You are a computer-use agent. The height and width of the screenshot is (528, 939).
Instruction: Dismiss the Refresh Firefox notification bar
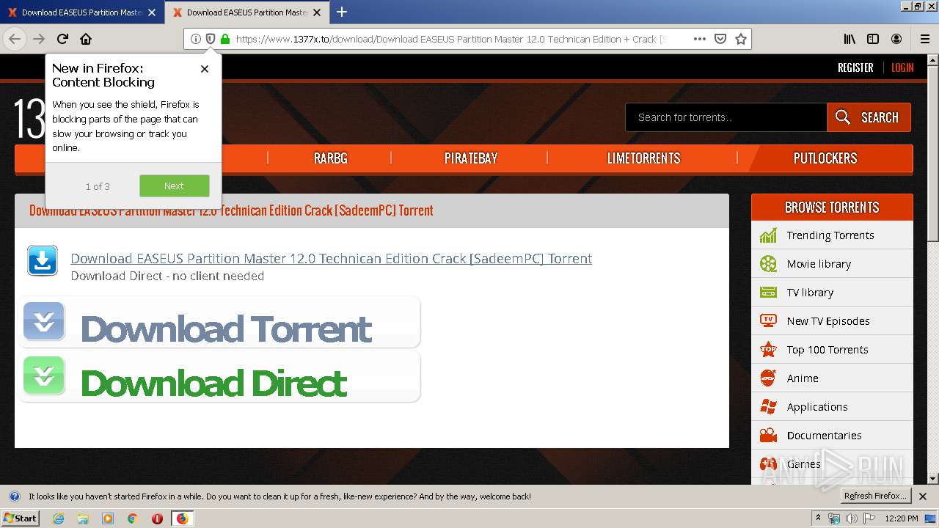[923, 496]
